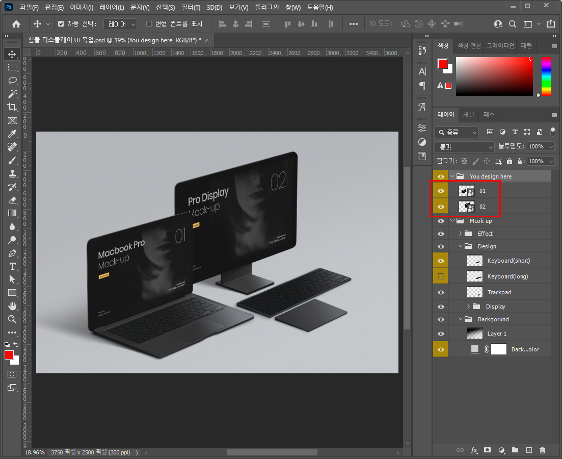Click the foreground color swatch in toolbox
The width and height of the screenshot is (562, 459).
pos(9,355)
